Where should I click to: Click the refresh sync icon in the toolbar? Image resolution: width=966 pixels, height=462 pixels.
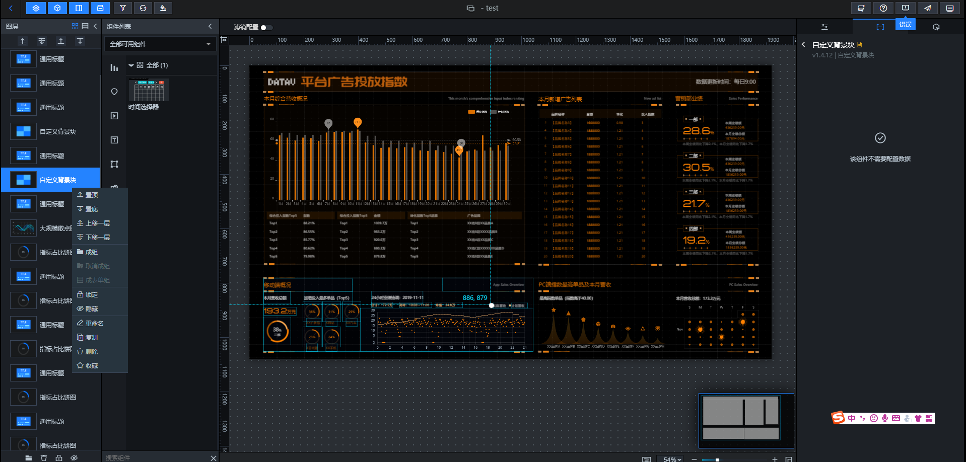pos(143,8)
